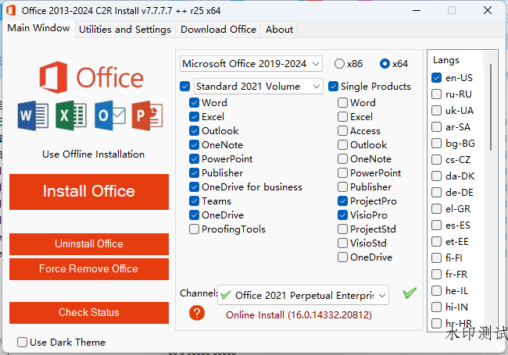Check the bg-BG language
508x355 pixels.
point(436,144)
